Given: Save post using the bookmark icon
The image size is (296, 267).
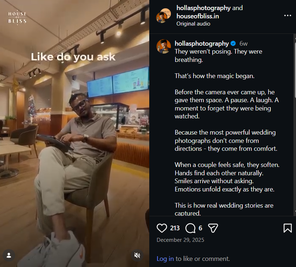Looking at the screenshot, I should [287, 228].
